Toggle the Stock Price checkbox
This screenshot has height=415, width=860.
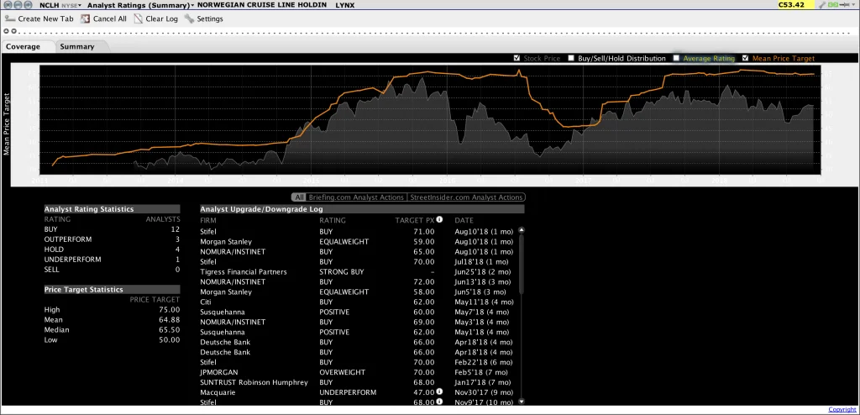517,58
